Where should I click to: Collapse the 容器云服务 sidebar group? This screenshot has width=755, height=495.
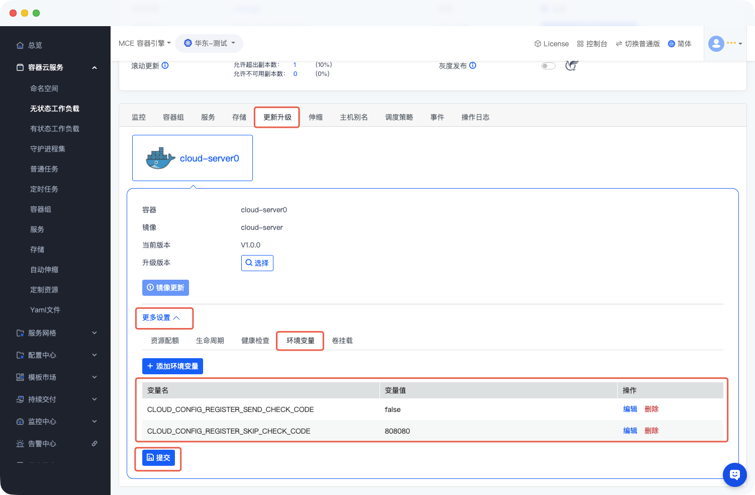click(95, 67)
